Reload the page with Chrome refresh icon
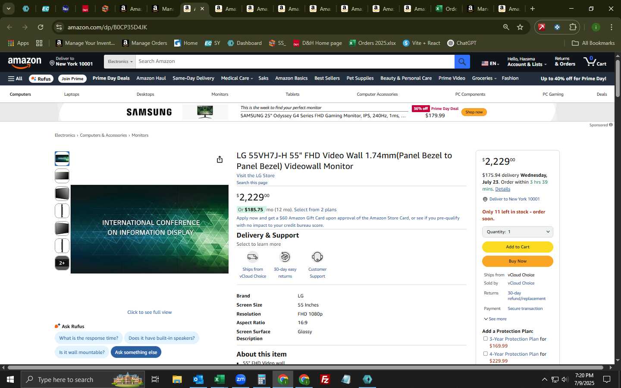 (x=41, y=27)
